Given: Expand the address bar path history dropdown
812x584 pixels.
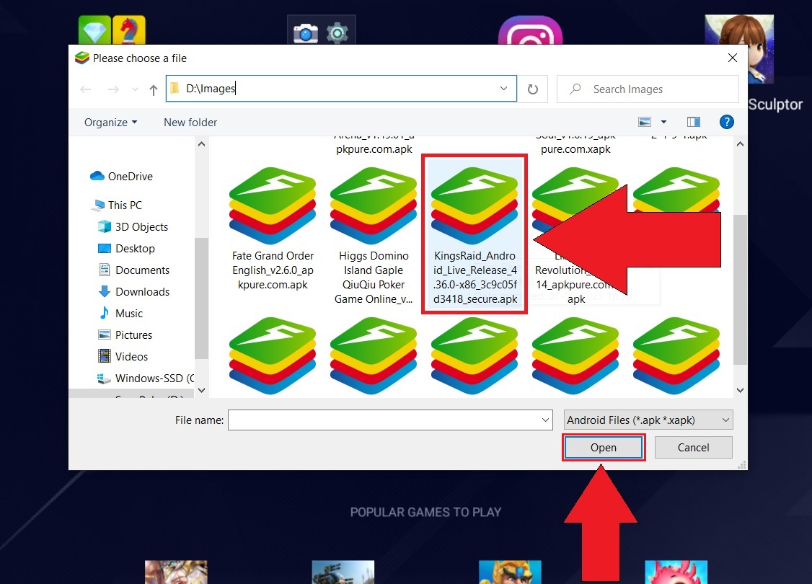Looking at the screenshot, I should pyautogui.click(x=503, y=89).
